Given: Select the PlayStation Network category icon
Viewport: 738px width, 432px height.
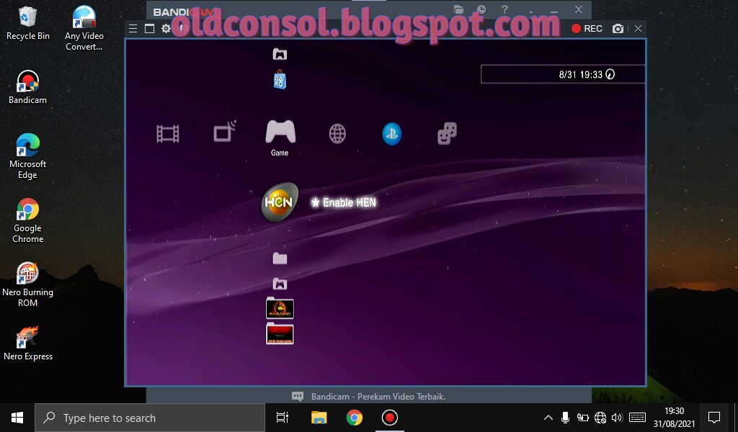Looking at the screenshot, I should tap(391, 133).
